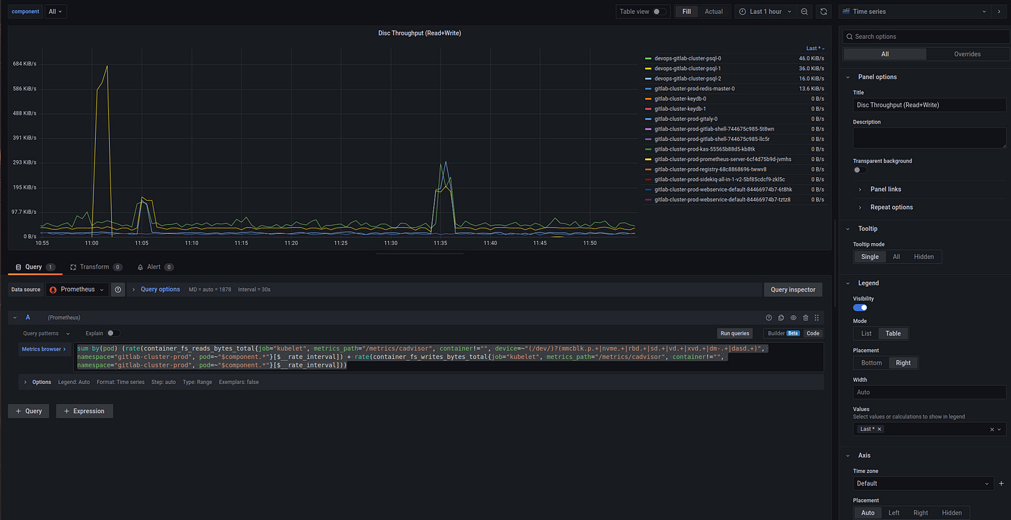Viewport: 1011px width, 520px height.
Task: Toggle the Explain switch
Action: [112, 333]
